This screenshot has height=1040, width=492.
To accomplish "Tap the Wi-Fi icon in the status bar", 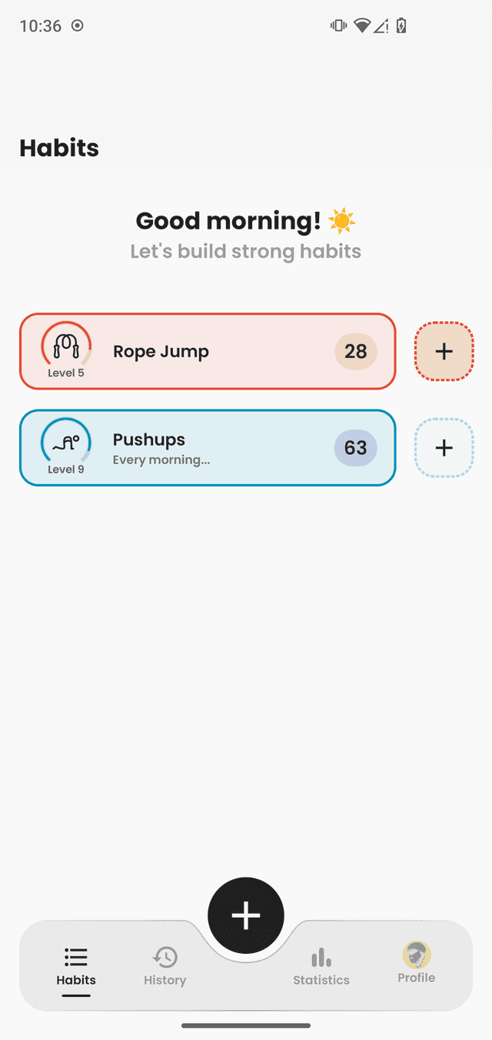I will coord(361,26).
